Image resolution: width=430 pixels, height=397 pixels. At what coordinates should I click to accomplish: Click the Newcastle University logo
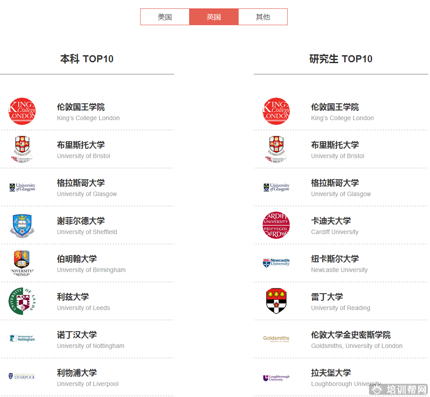276,263
